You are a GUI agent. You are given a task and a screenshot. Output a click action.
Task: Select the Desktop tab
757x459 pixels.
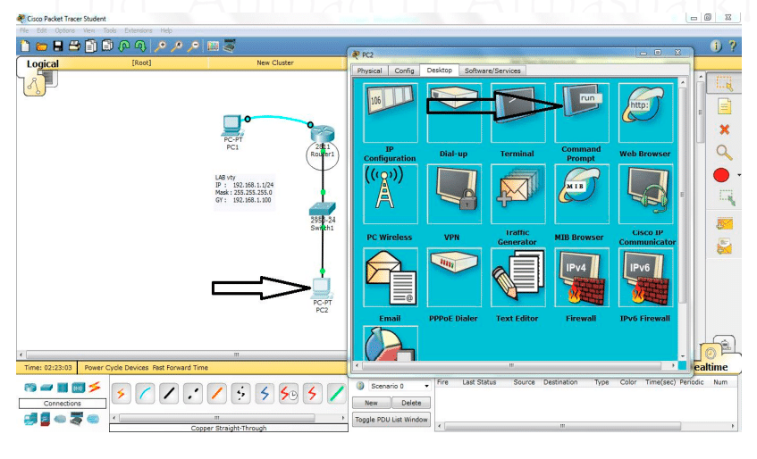pyautogui.click(x=440, y=70)
